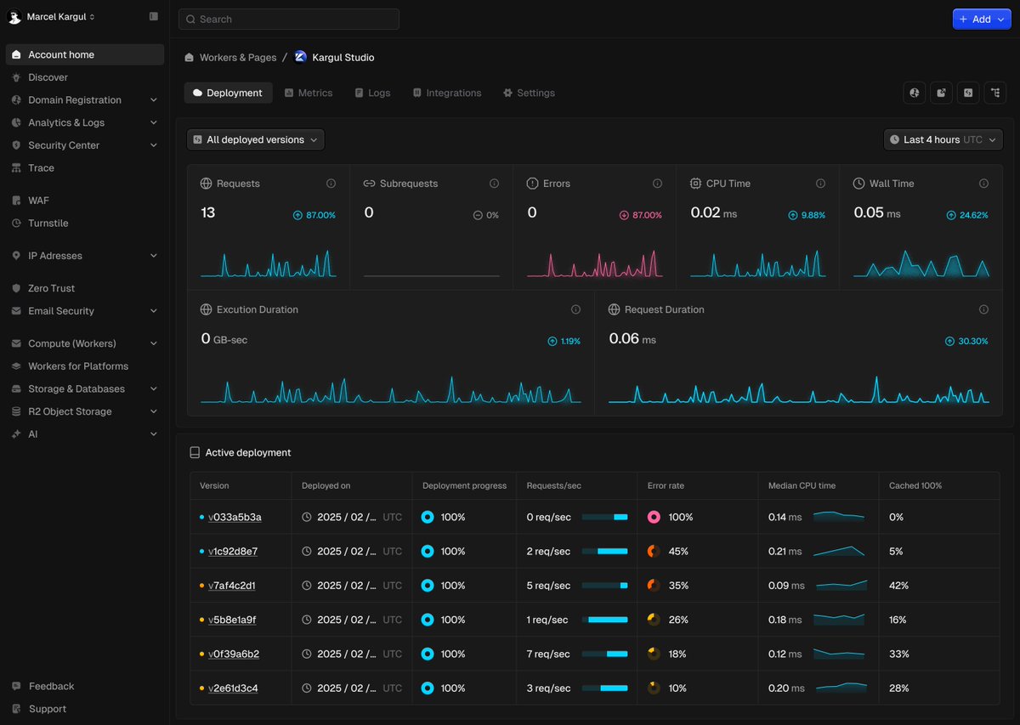The height and width of the screenshot is (725, 1020).
Task: Toggle the sidebar collapse icon
Action: click(154, 16)
